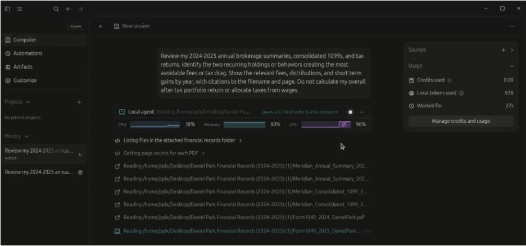Stop the local agent run
526x246 pixels.
click(351, 112)
